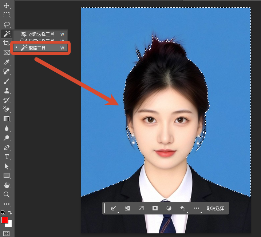Select the Horizontal Type tool
Viewport: 261px width, 237px height.
tap(7, 157)
